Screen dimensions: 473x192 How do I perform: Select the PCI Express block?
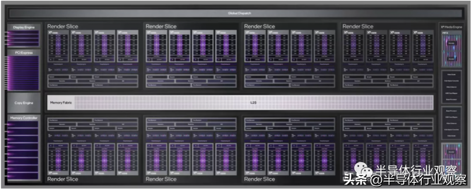(x=24, y=70)
